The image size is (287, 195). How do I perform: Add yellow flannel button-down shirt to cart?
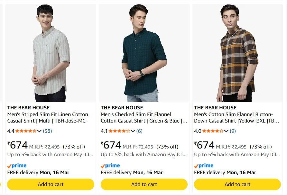[237, 184]
